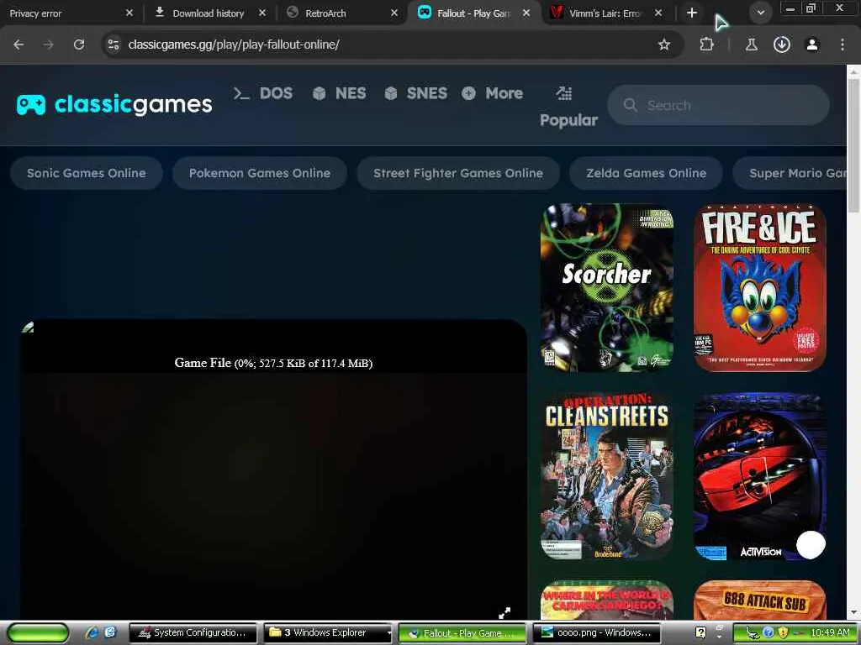This screenshot has height=645, width=861.
Task: Click the address bar URL
Action: pyautogui.click(x=234, y=45)
